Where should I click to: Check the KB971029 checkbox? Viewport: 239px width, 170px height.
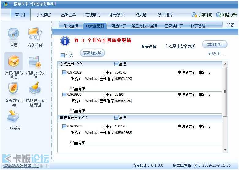click(x=64, y=72)
